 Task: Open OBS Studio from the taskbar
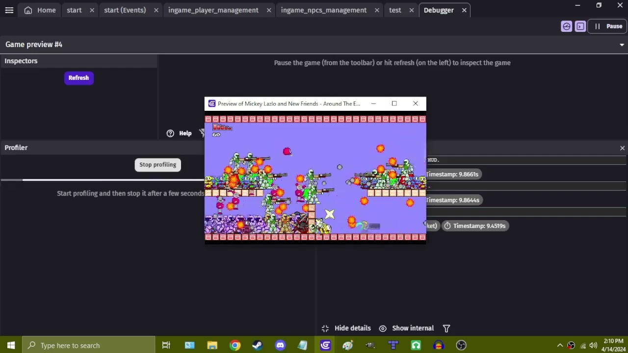[461, 345]
